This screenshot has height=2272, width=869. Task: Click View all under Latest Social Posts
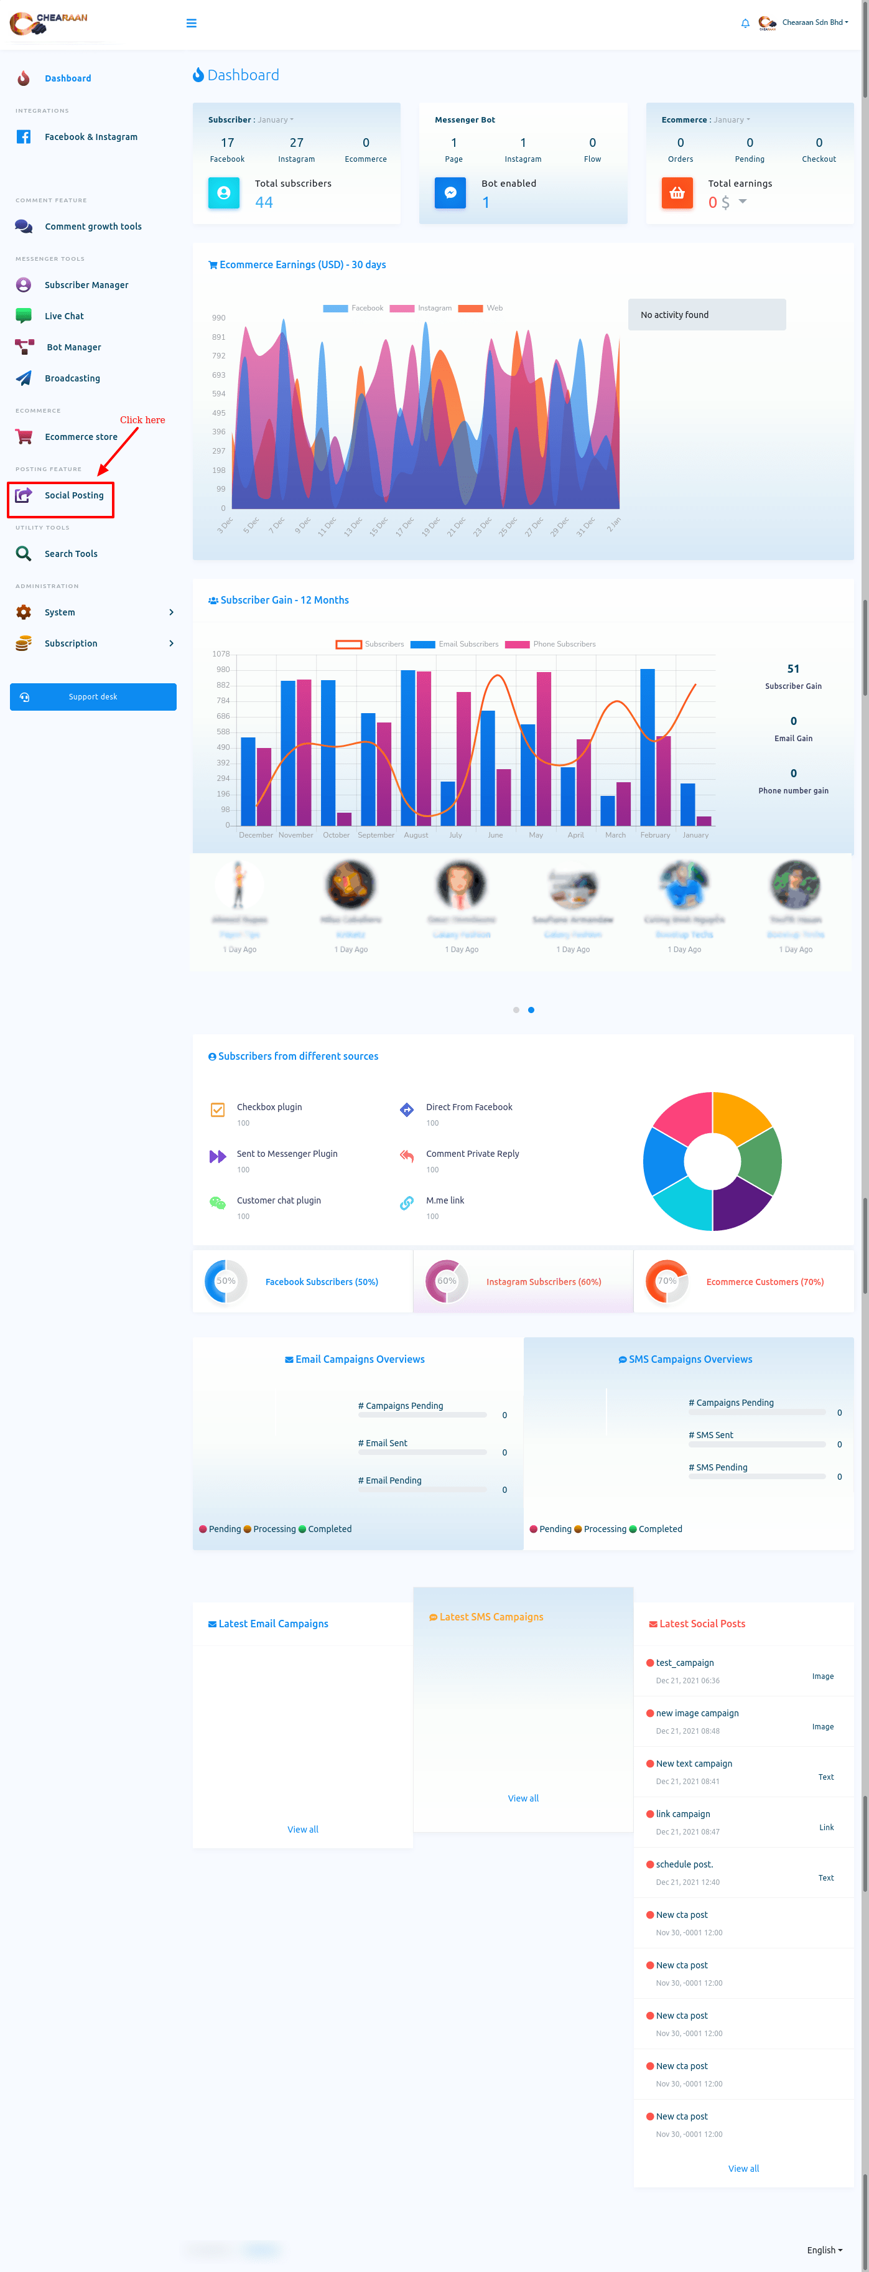[743, 2168]
